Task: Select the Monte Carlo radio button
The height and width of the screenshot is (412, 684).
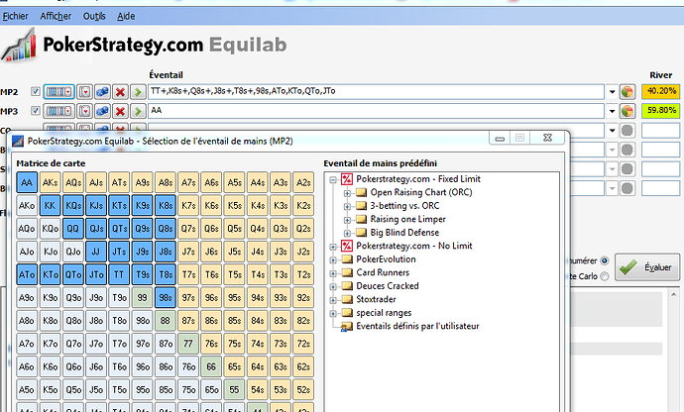Action: point(604,276)
